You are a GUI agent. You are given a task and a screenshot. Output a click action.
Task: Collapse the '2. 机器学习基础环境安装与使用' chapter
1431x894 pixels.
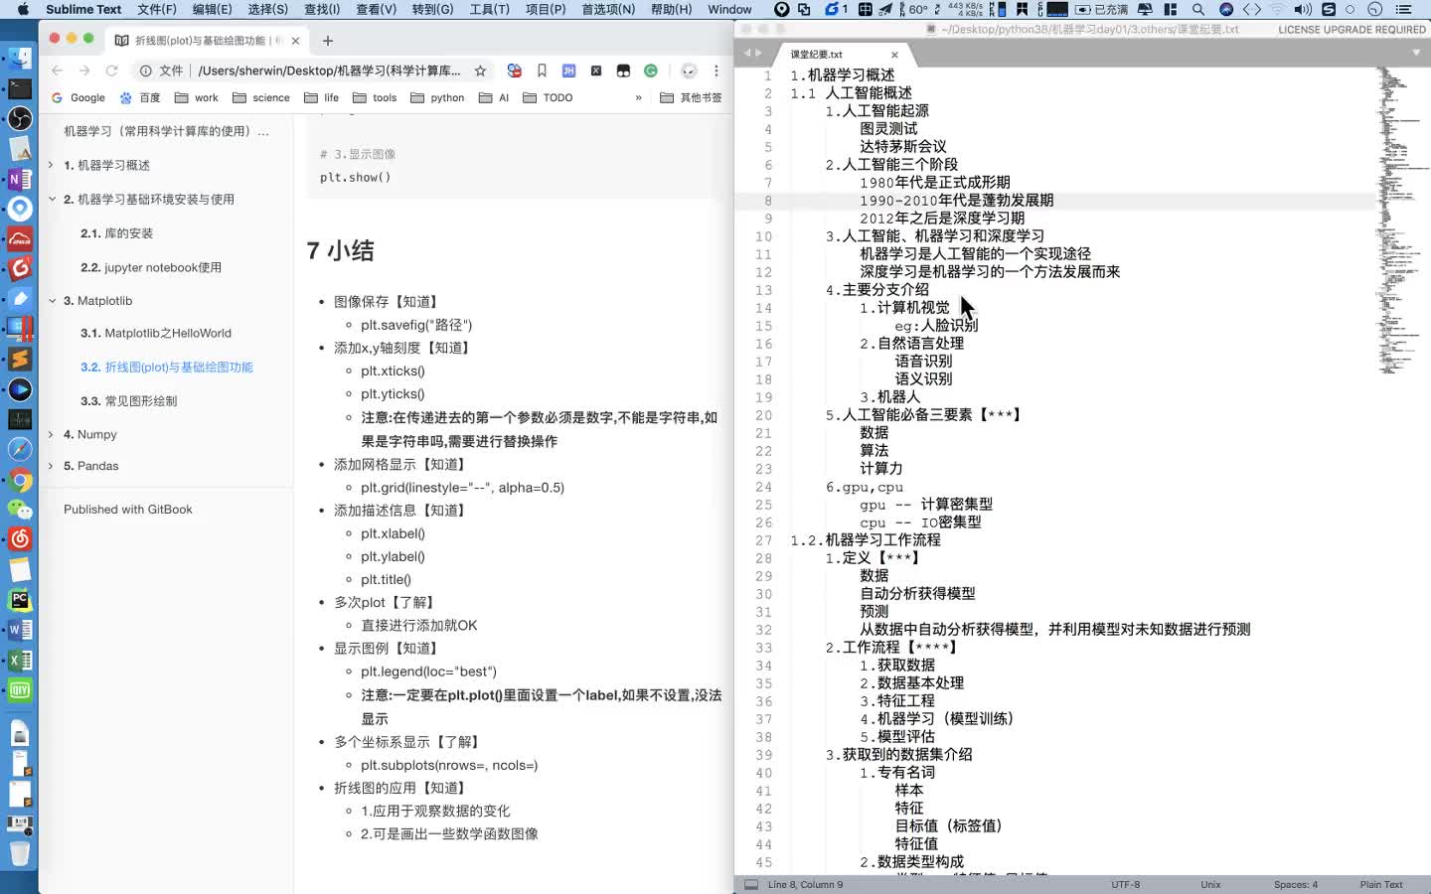[51, 199]
